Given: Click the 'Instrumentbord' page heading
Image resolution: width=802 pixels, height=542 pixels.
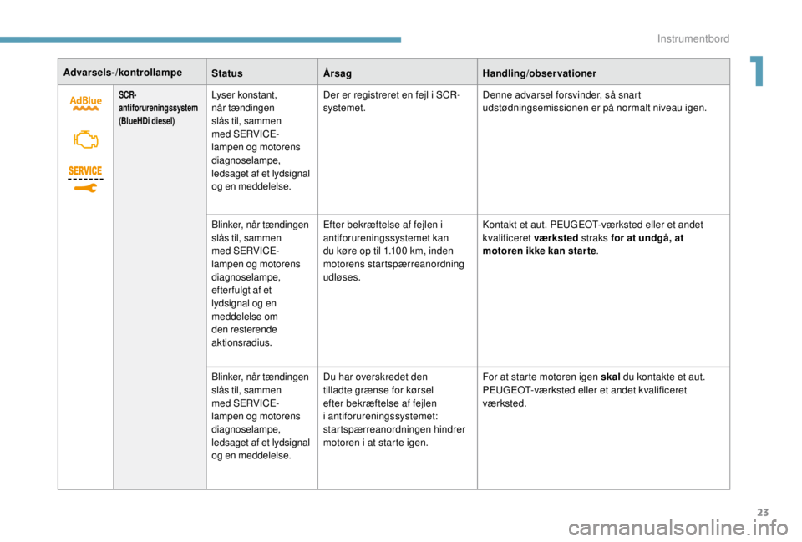Looking at the screenshot, I should (693, 38).
